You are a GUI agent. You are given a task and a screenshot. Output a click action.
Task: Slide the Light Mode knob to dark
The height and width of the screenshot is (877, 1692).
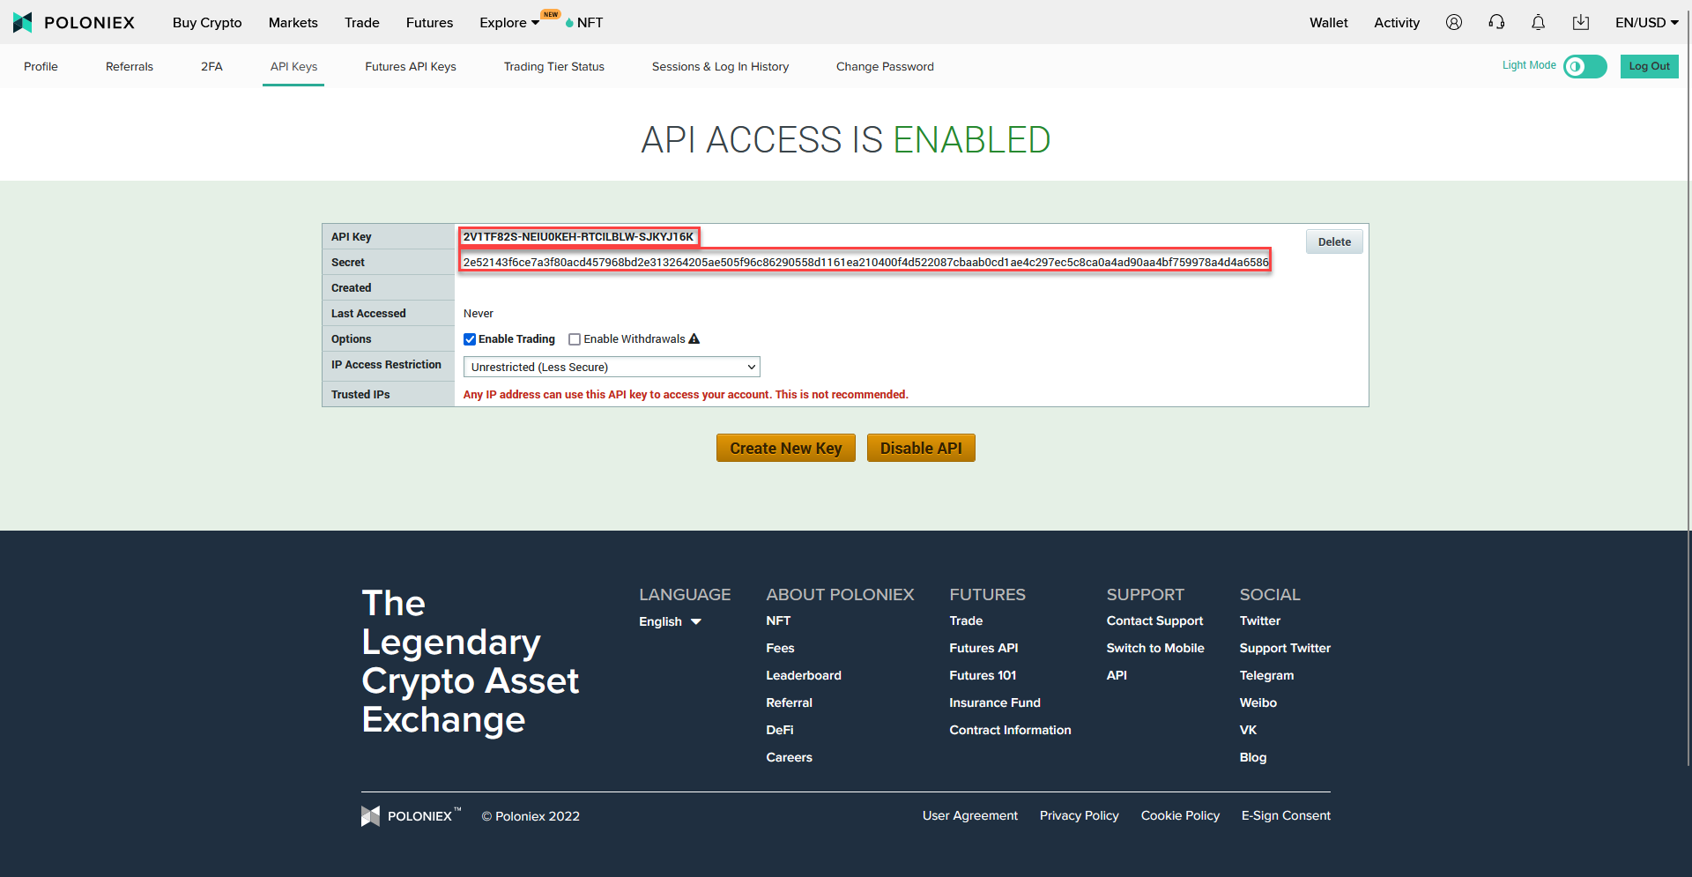click(x=1575, y=66)
